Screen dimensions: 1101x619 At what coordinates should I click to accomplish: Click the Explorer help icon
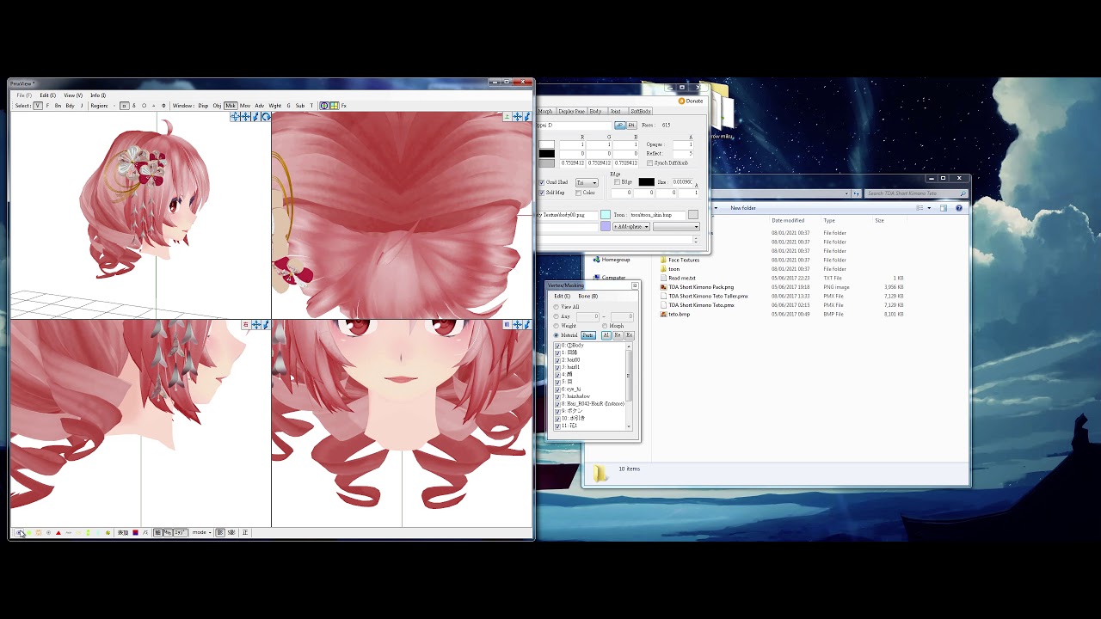[x=959, y=208]
